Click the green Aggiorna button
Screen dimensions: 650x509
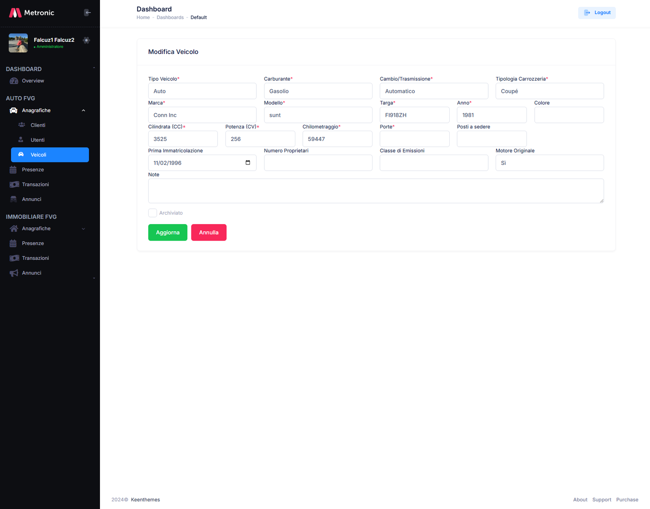[x=167, y=233]
